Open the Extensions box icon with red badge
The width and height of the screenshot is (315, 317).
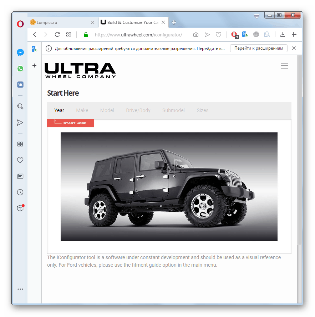[20, 208]
